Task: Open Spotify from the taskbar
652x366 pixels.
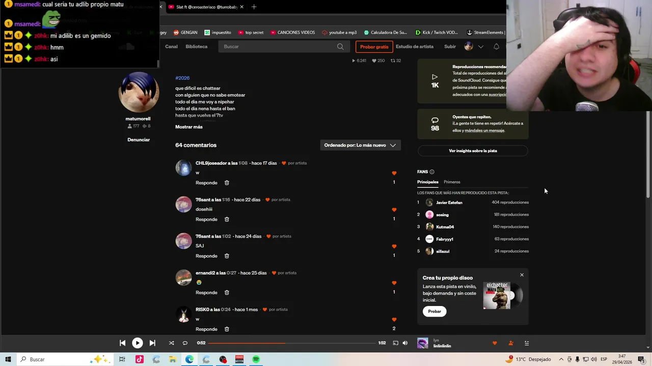Action: (x=256, y=359)
